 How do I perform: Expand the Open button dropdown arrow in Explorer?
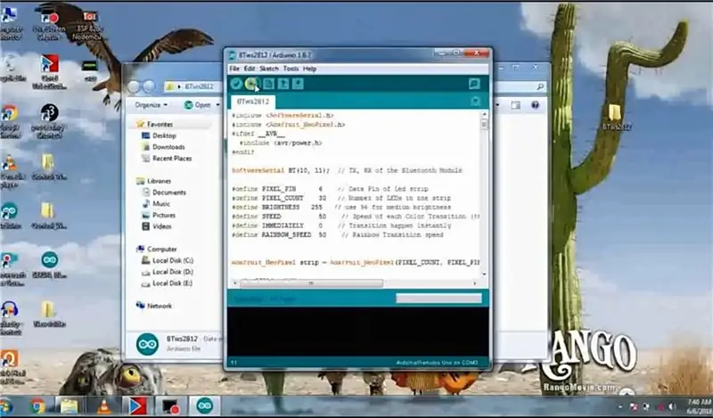click(x=217, y=105)
